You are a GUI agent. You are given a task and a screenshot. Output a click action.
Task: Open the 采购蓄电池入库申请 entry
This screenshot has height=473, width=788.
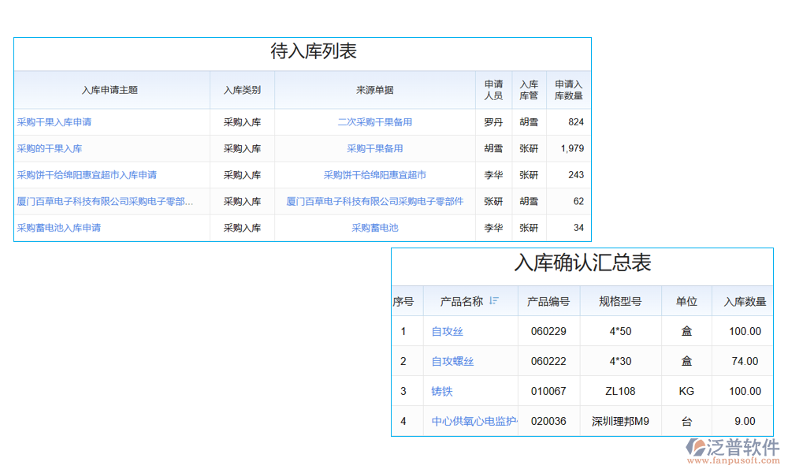[x=59, y=228]
